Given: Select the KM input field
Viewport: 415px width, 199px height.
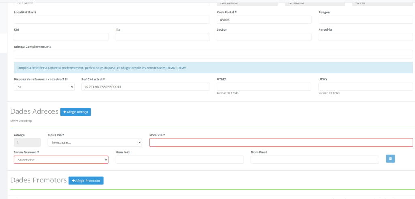Looking at the screenshot, I should (61, 37).
